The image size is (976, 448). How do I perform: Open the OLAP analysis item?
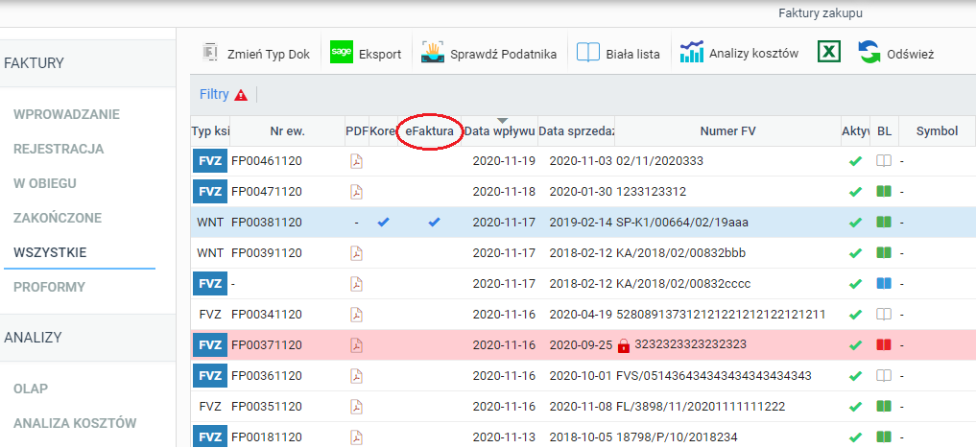click(x=31, y=389)
